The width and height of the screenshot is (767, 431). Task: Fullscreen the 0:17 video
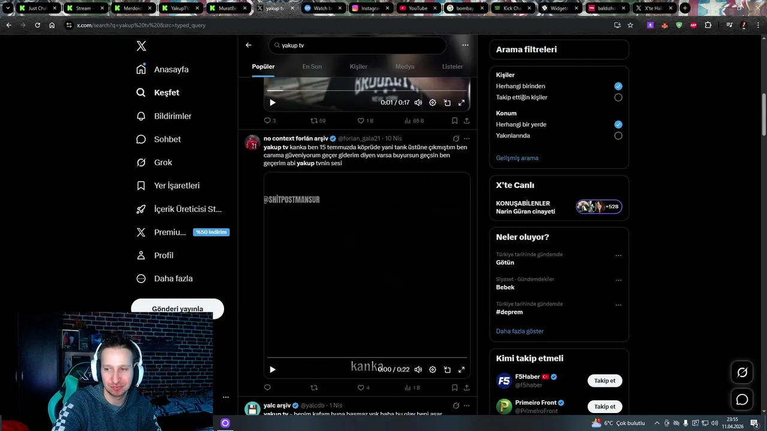[461, 102]
